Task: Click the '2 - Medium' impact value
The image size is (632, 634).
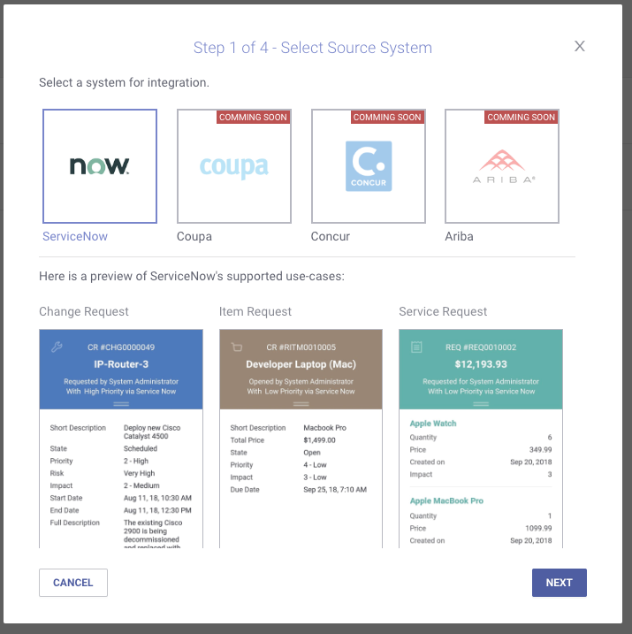Action: pos(141,485)
